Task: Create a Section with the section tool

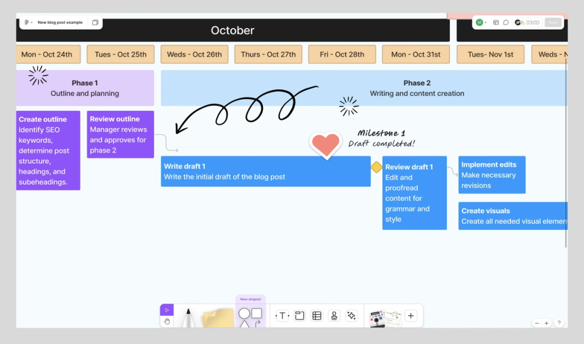Action: coord(299,315)
